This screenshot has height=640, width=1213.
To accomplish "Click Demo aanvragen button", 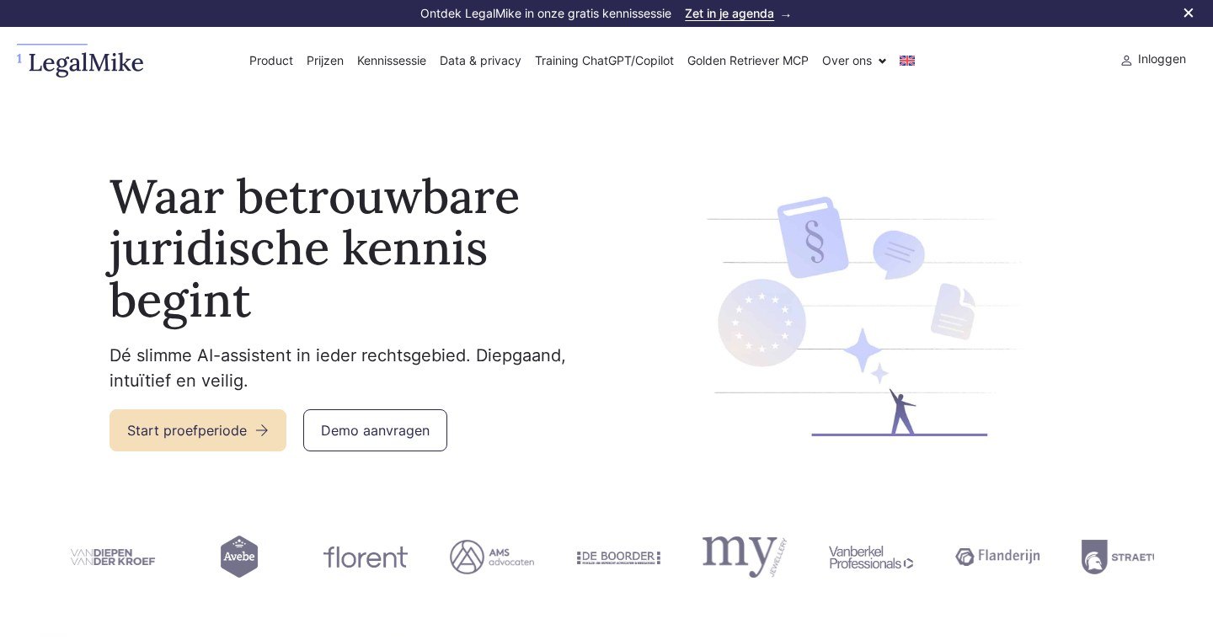I will 375,430.
